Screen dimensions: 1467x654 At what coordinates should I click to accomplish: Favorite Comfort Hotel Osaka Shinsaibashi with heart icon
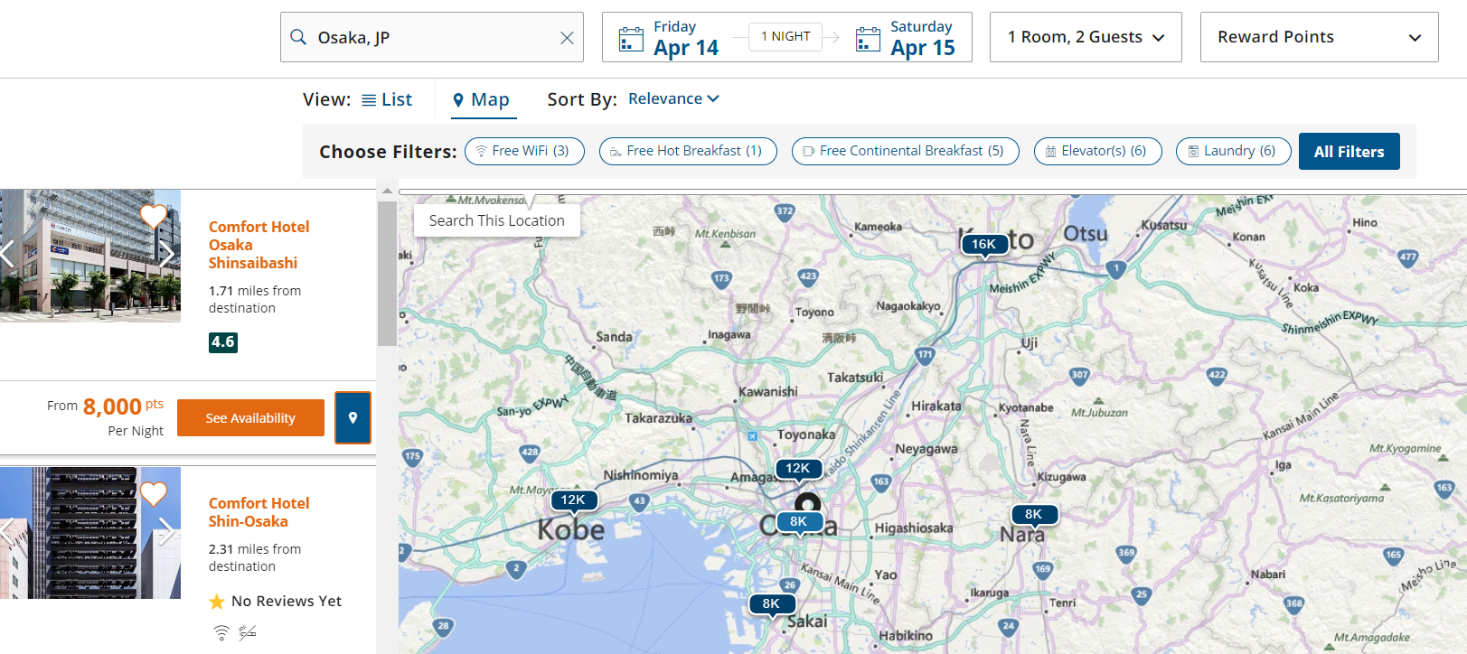coord(154,217)
